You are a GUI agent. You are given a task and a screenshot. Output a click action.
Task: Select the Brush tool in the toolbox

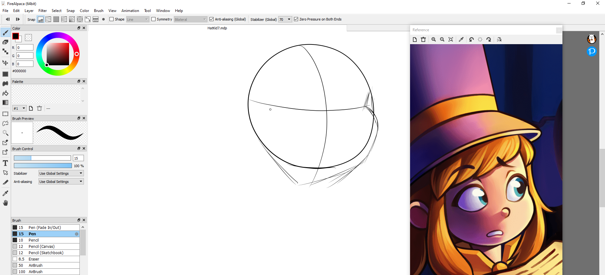(x=5, y=32)
